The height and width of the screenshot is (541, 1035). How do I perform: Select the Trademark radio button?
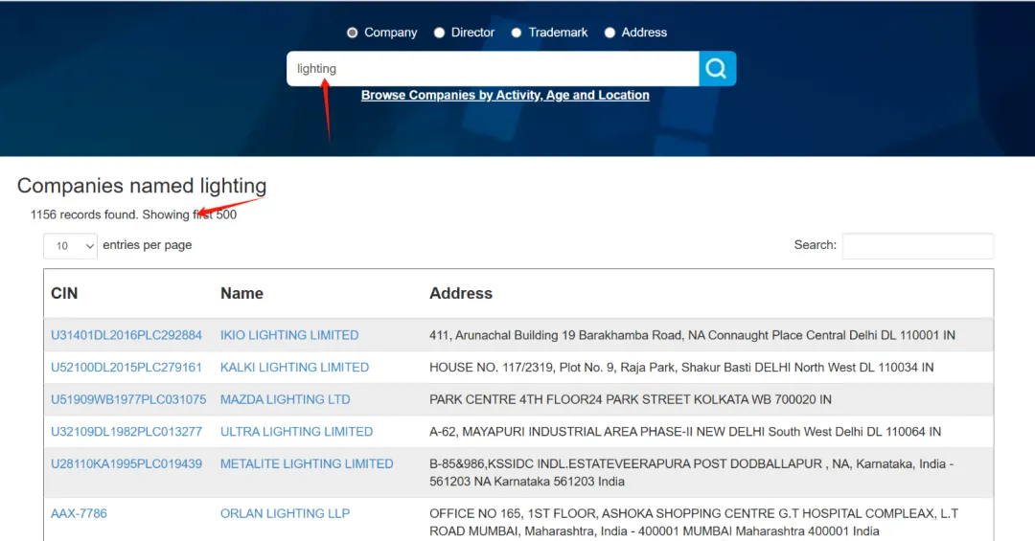[x=517, y=33]
